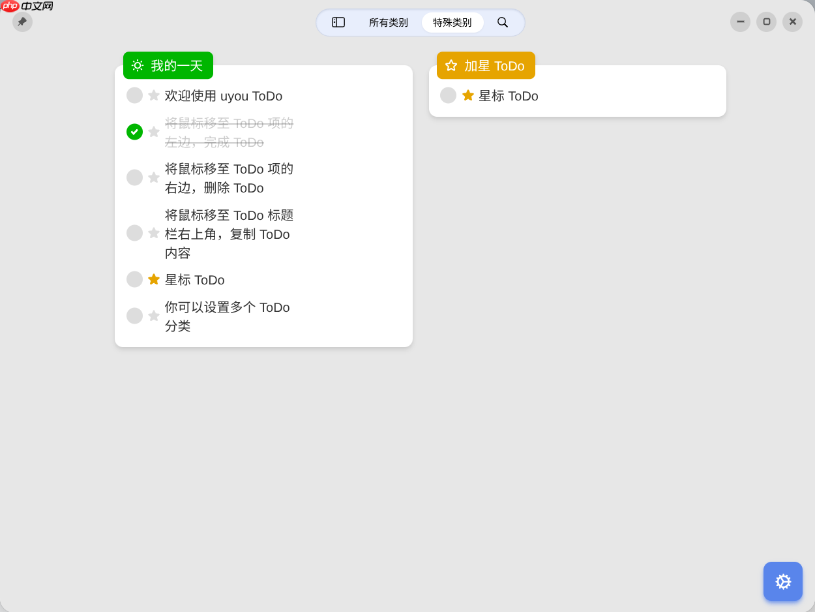
Task: Click the star outline icon on 加星 ToDo header
Action: click(451, 65)
